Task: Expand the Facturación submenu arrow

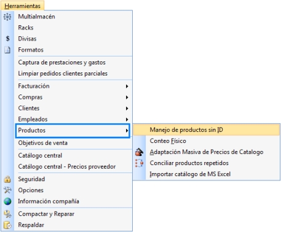Action: pos(127,87)
